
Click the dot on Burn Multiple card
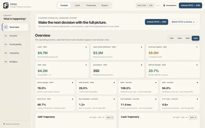click(114, 99)
